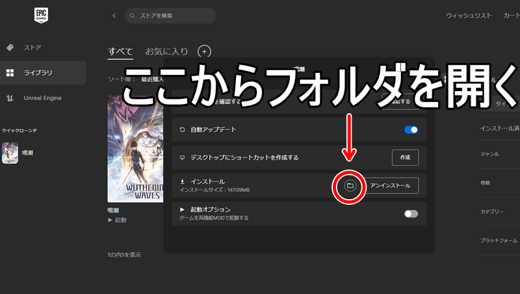520x294 pixels.
Task: Select Library in the sidebar
Action: tap(37, 73)
